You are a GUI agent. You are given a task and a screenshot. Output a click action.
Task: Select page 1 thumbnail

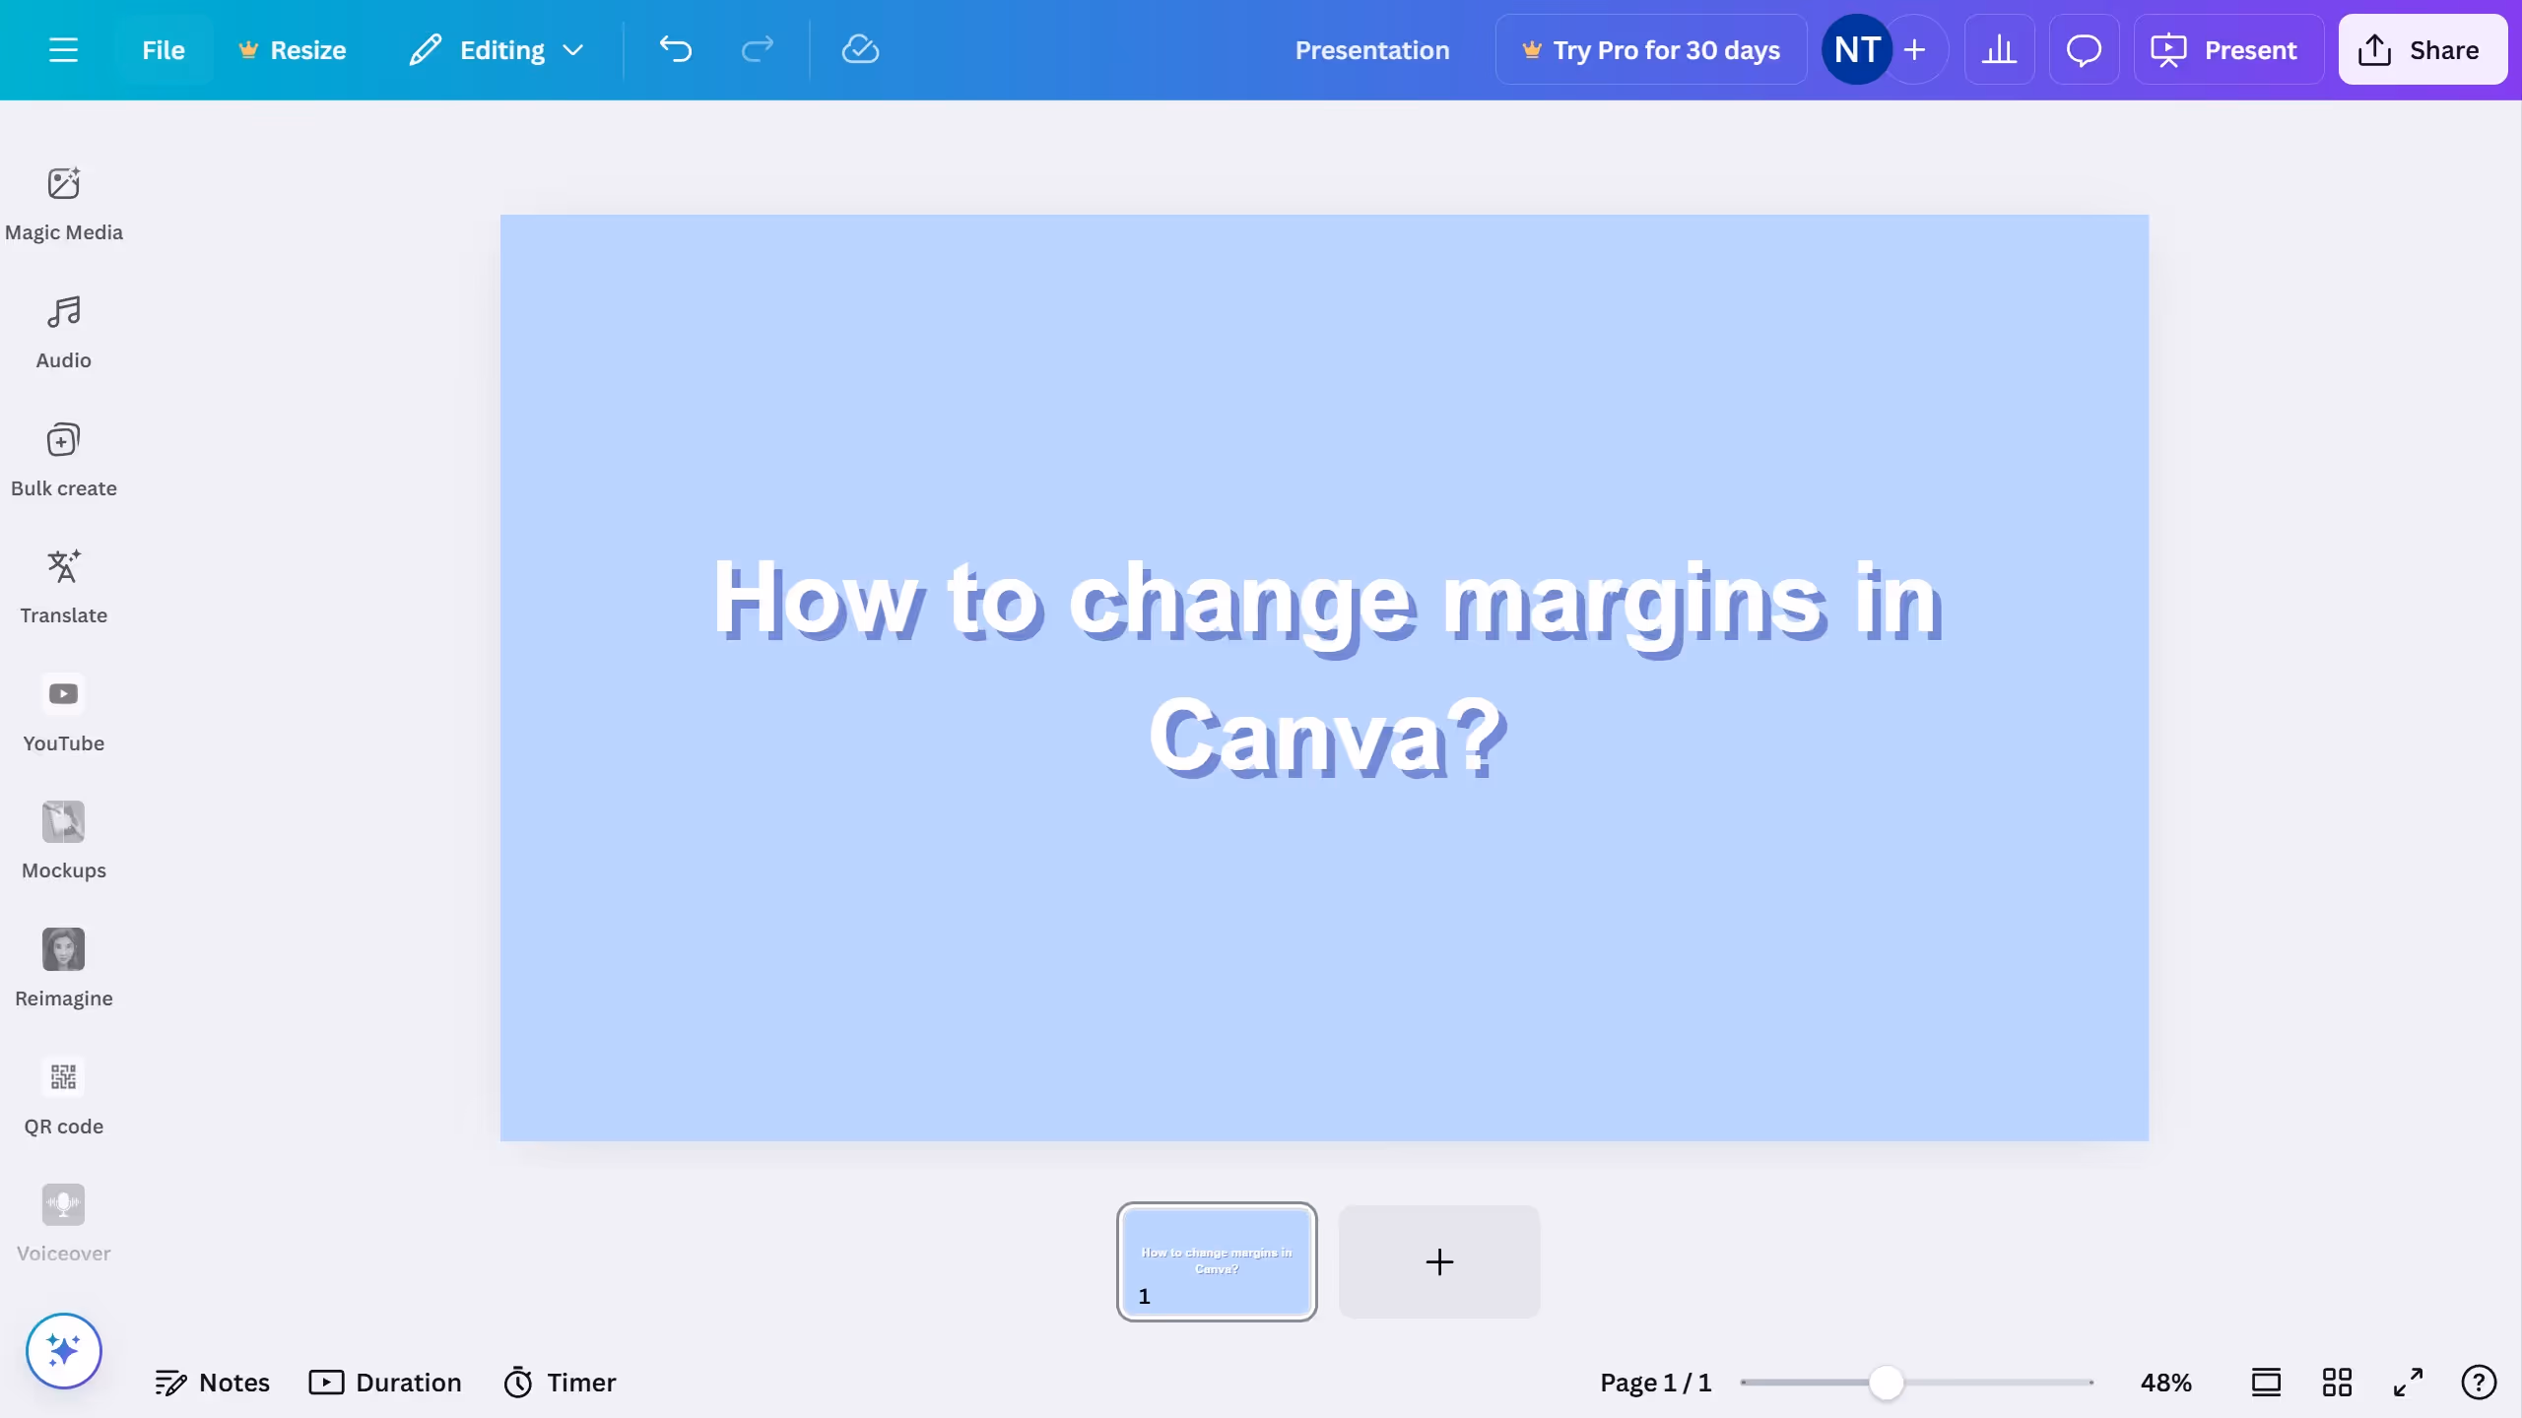1217,1261
